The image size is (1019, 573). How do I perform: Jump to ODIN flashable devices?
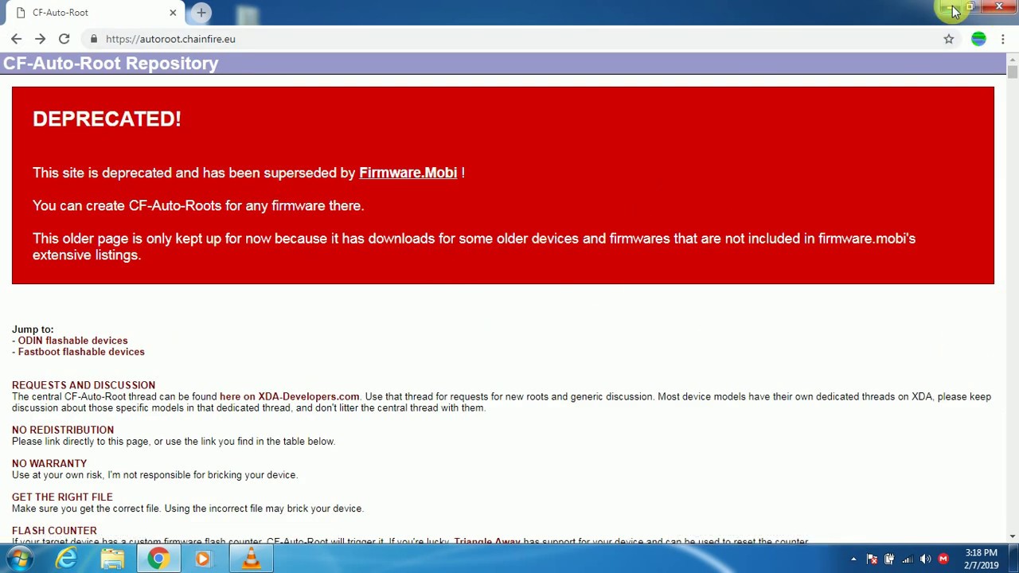click(x=72, y=341)
